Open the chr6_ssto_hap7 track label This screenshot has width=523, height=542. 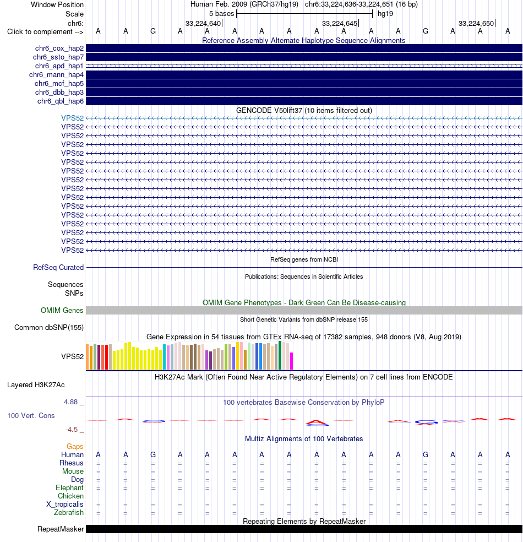(x=58, y=57)
